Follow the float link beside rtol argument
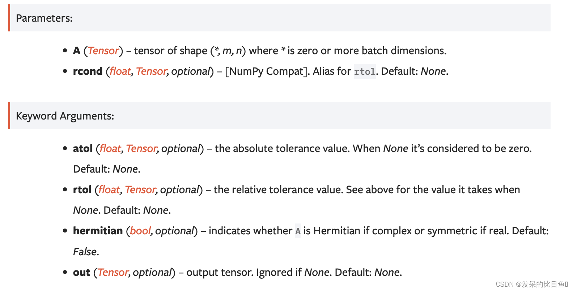 point(109,190)
